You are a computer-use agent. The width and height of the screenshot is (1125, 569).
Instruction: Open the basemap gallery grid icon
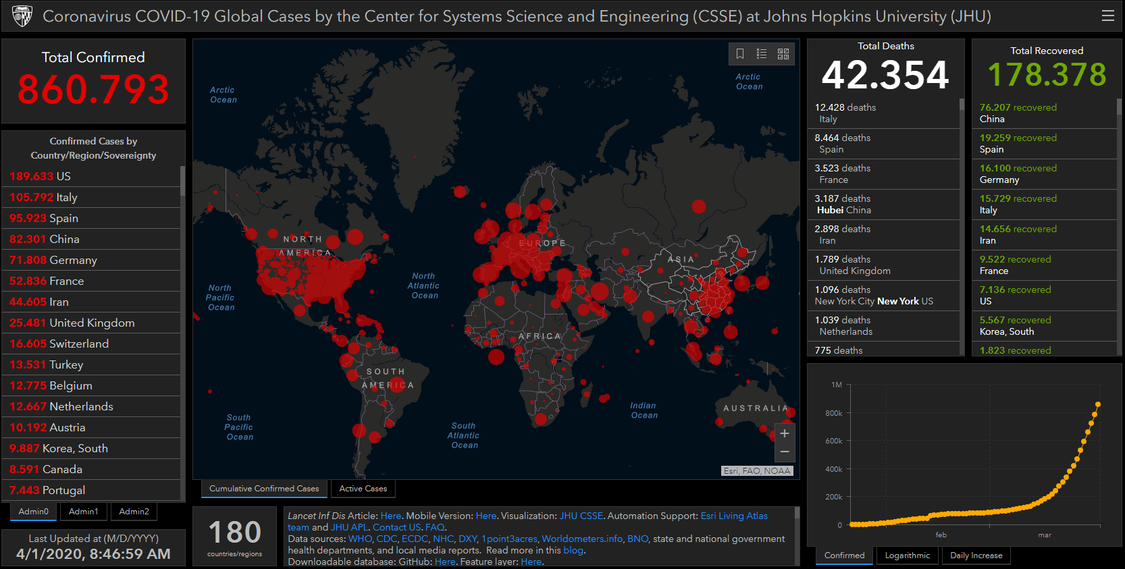(x=783, y=54)
